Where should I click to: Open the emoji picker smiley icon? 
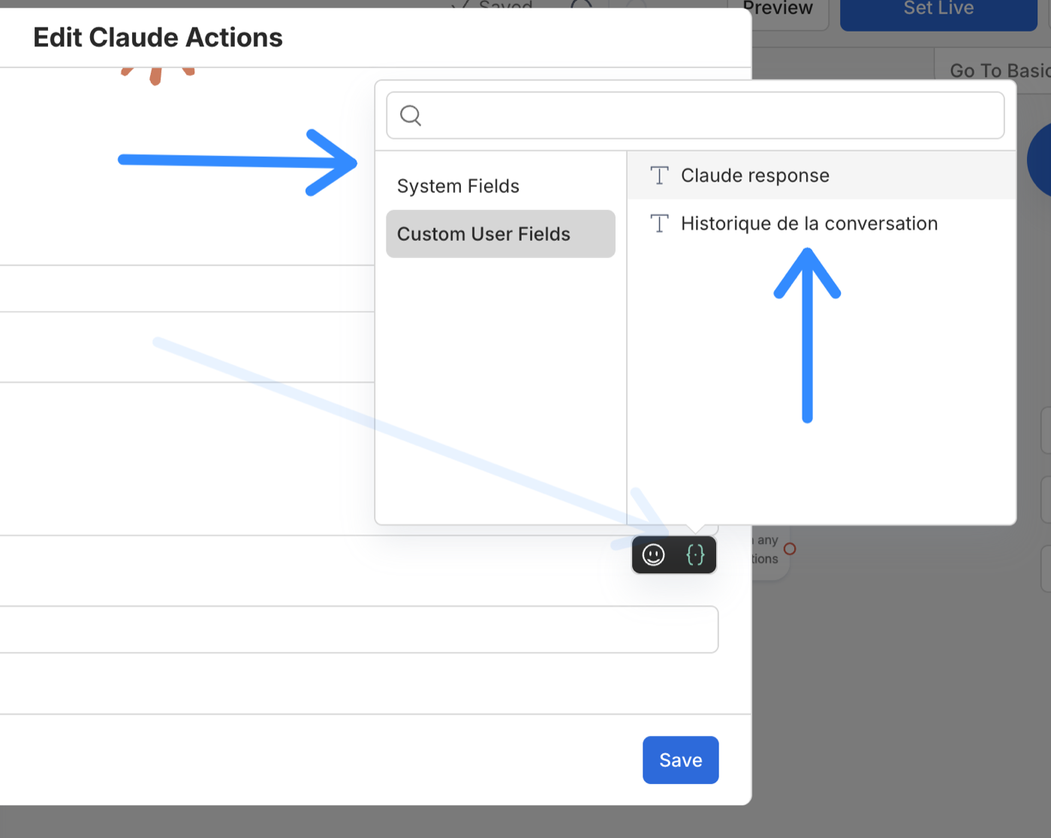pos(653,554)
